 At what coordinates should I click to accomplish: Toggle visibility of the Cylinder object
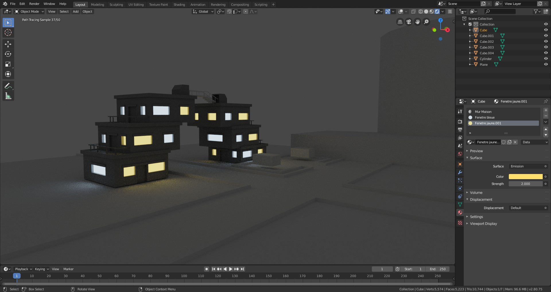[546, 59]
